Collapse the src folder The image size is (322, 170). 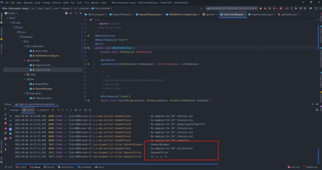pos(8,18)
